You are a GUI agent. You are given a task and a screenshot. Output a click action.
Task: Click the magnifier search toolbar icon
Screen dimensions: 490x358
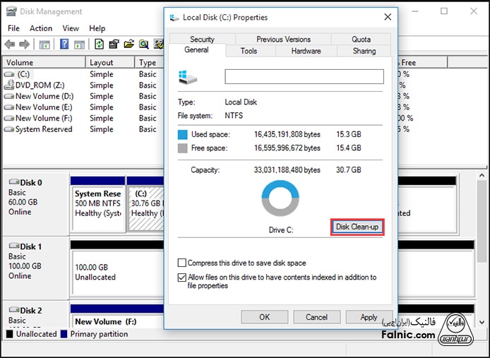pos(143,44)
